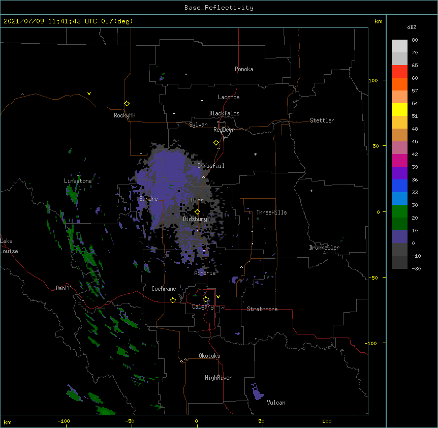Screen dimensions: 438x428
Task: Click the Olds label
Action: pos(197,200)
